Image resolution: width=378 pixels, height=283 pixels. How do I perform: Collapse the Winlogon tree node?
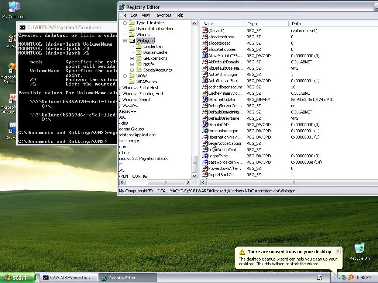tap(125, 41)
